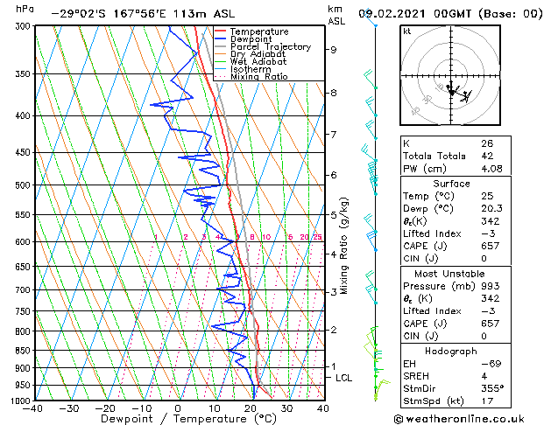Click the 350 pressure level label

click(25, 74)
